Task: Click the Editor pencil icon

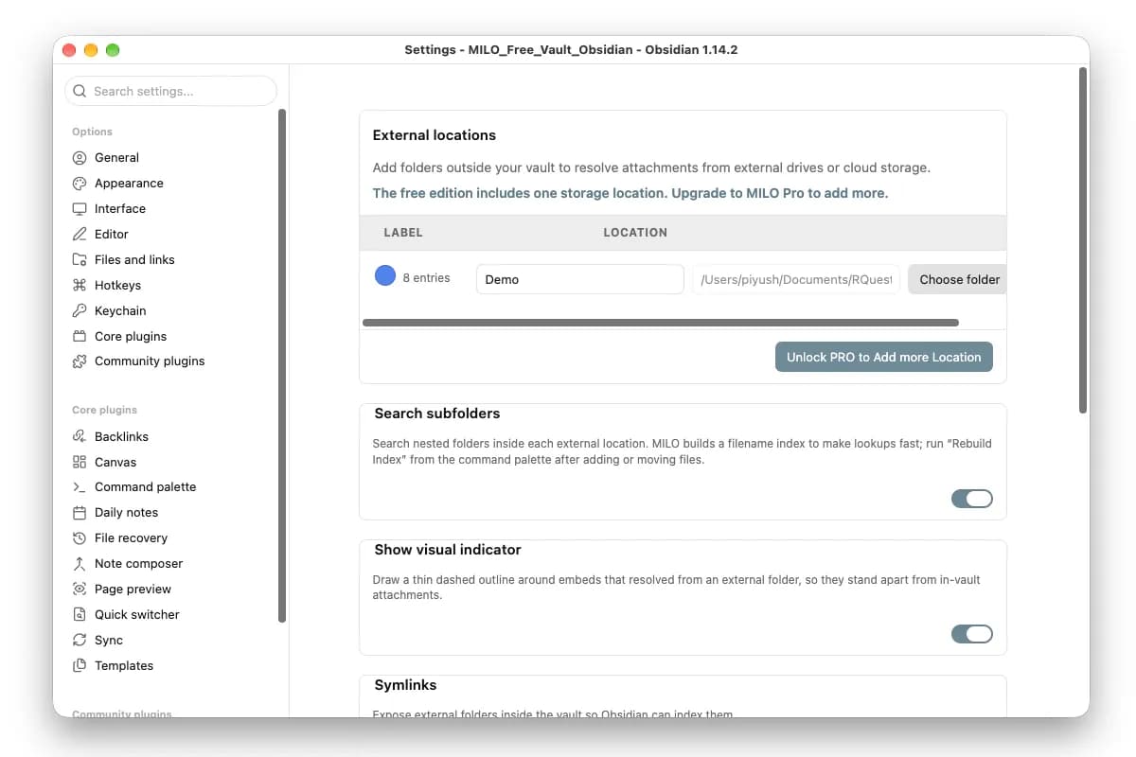Action: tap(80, 235)
